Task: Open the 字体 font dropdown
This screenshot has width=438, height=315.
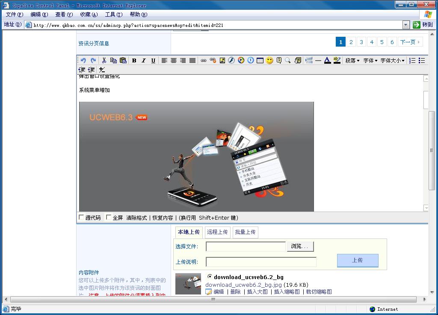Action: (370, 61)
